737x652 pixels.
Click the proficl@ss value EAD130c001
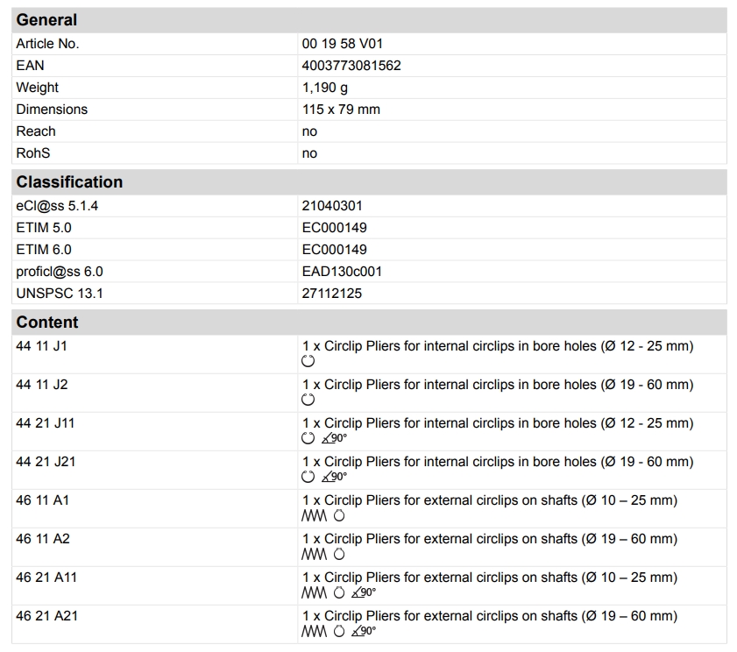coord(342,272)
